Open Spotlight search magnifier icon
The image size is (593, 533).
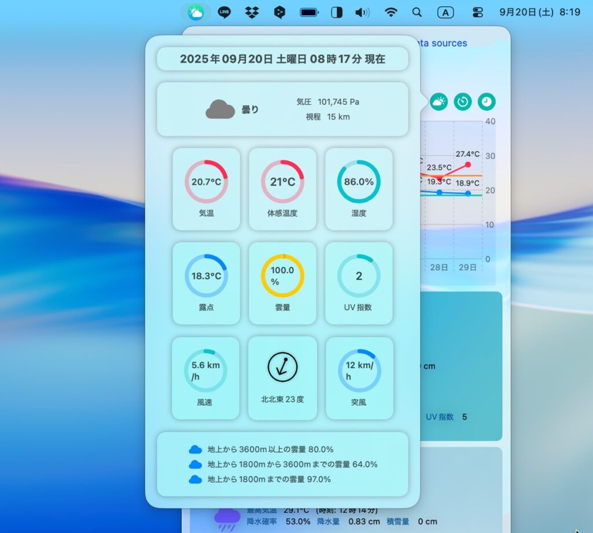(x=417, y=12)
